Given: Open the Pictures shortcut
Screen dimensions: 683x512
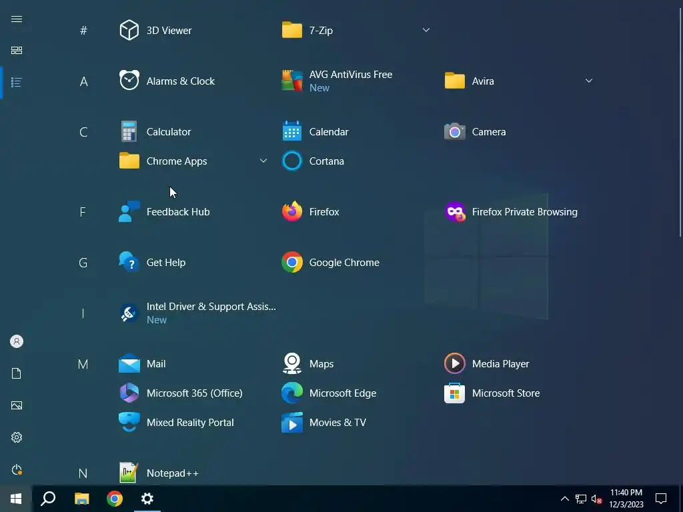Looking at the screenshot, I should (x=17, y=405).
